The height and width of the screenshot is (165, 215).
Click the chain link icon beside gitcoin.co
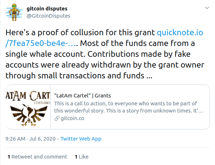[57, 118]
